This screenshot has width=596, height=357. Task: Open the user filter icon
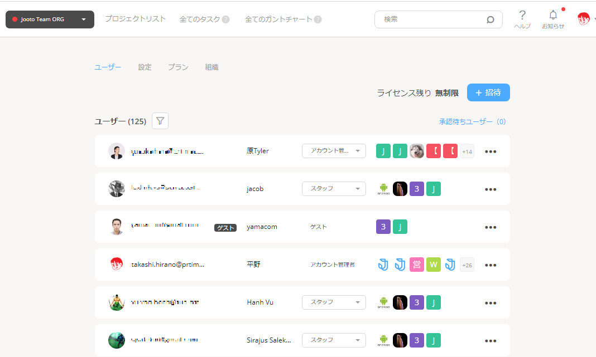click(x=160, y=121)
